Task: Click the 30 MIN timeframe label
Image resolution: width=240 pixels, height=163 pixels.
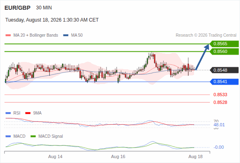Action: tap(44, 8)
